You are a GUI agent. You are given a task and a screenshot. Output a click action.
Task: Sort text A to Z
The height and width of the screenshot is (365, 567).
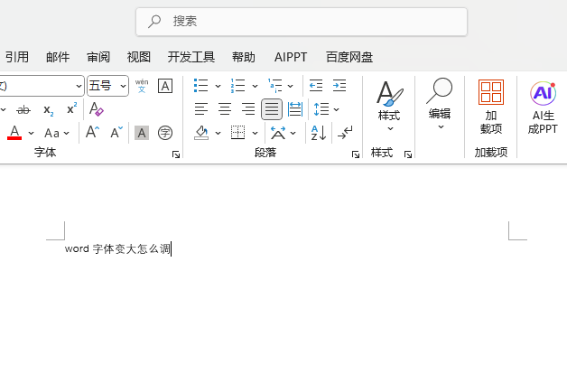click(319, 133)
